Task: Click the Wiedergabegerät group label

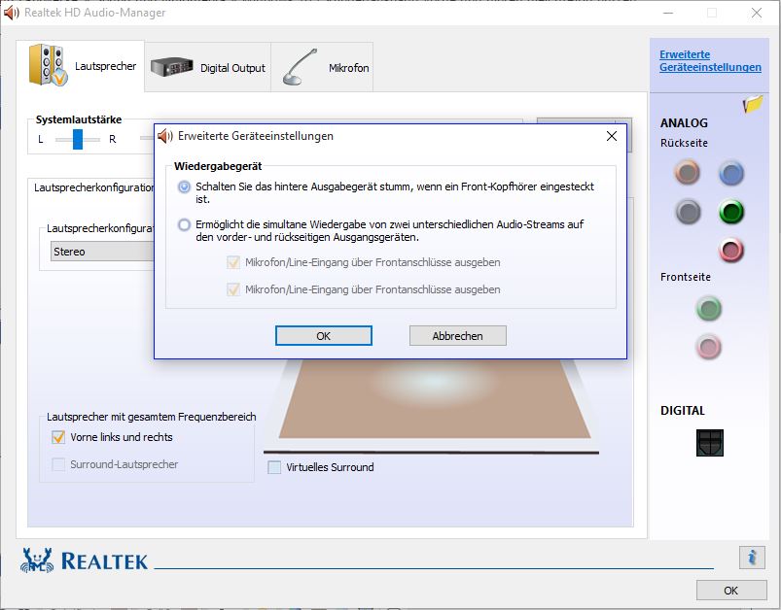Action: [218, 166]
